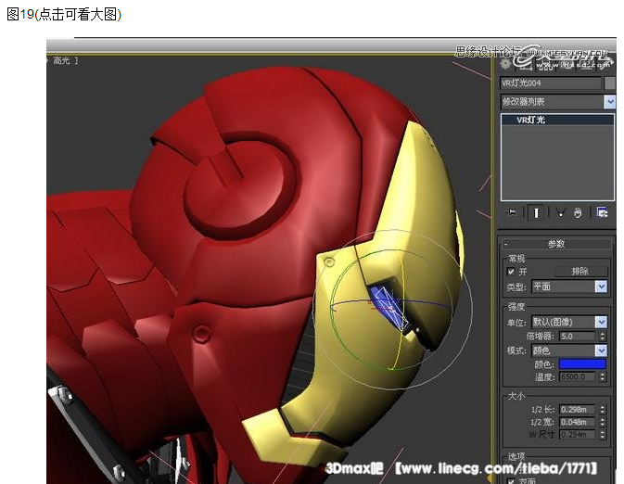Click the gray object color swatch
Viewport: 624px width, 484px height.
[x=610, y=83]
